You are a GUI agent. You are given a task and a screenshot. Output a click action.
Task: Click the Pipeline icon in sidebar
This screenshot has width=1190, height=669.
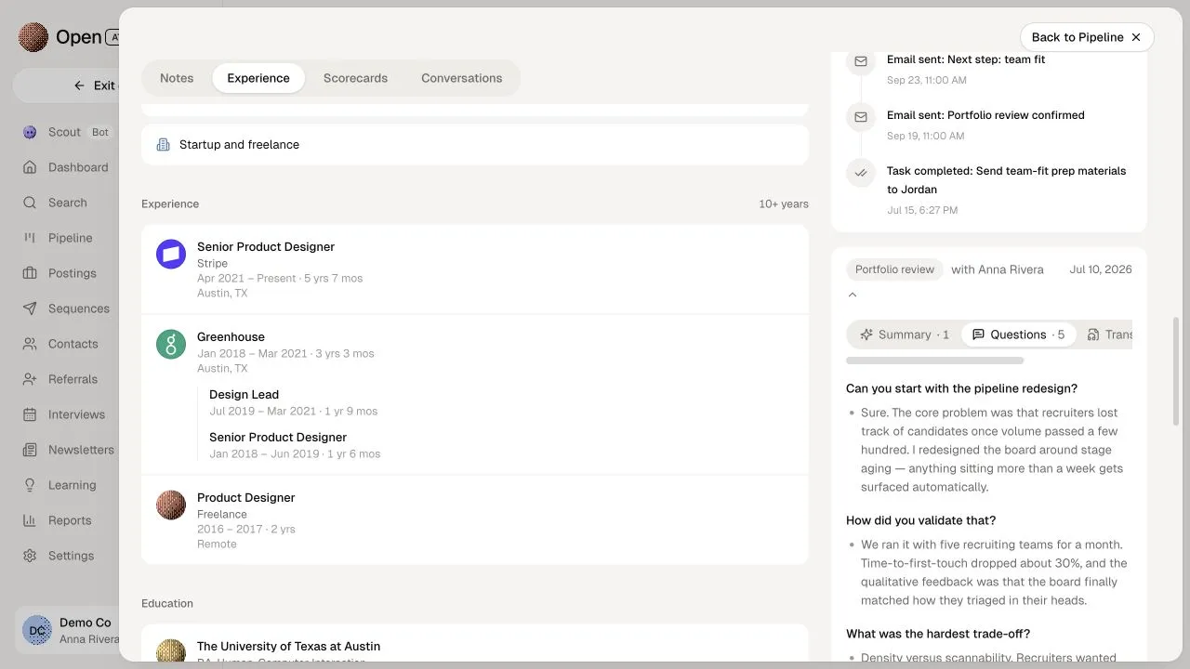[x=30, y=238]
